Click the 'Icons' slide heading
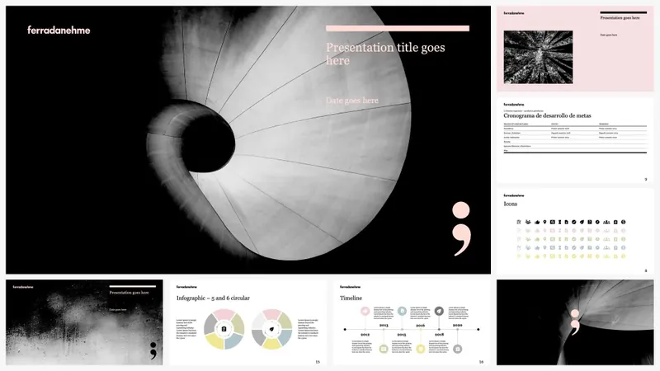Image resolution: width=660 pixels, height=371 pixels. pyautogui.click(x=510, y=204)
